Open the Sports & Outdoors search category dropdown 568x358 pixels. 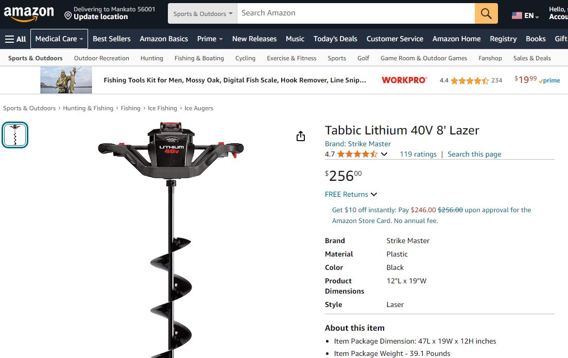click(202, 13)
